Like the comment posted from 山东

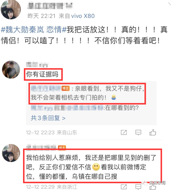tap(153, 132)
